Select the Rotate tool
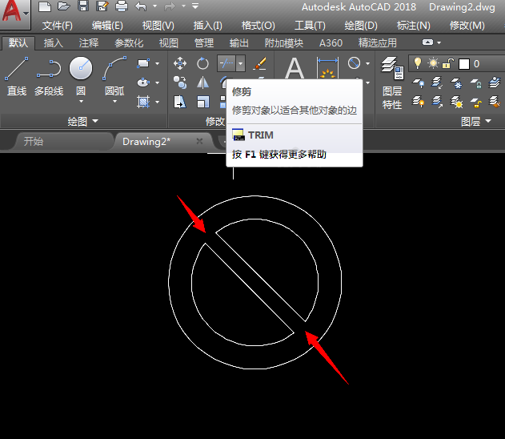Image resolution: width=505 pixels, height=439 pixels. (202, 63)
